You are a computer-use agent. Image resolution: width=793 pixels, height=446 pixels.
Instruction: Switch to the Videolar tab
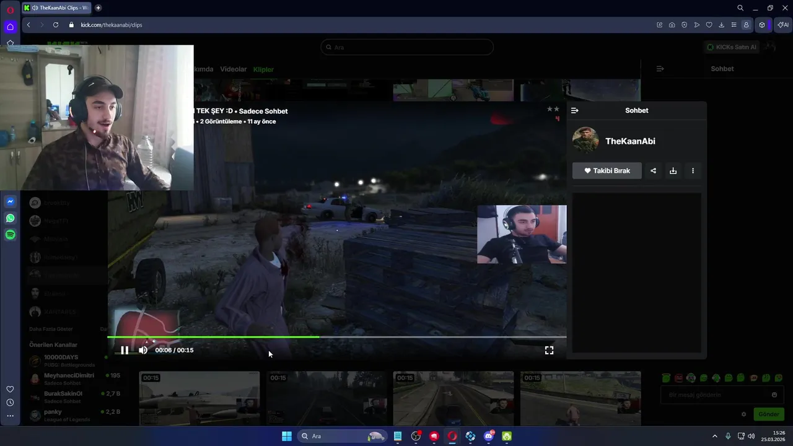(x=234, y=69)
